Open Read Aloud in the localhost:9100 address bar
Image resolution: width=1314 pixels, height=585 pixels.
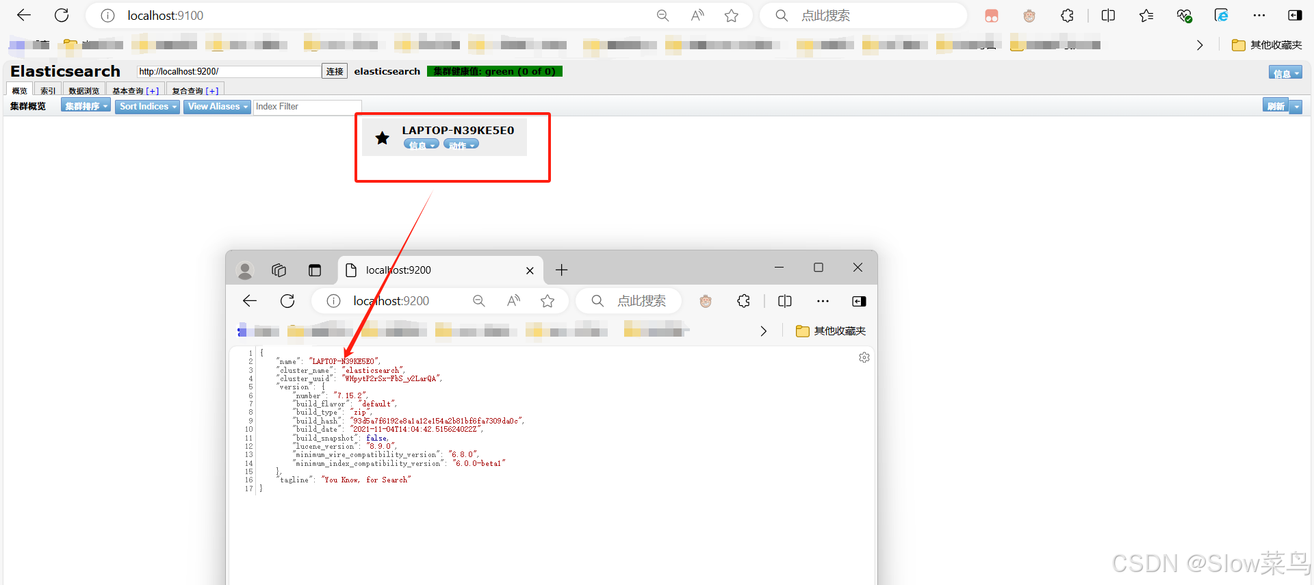coord(697,16)
